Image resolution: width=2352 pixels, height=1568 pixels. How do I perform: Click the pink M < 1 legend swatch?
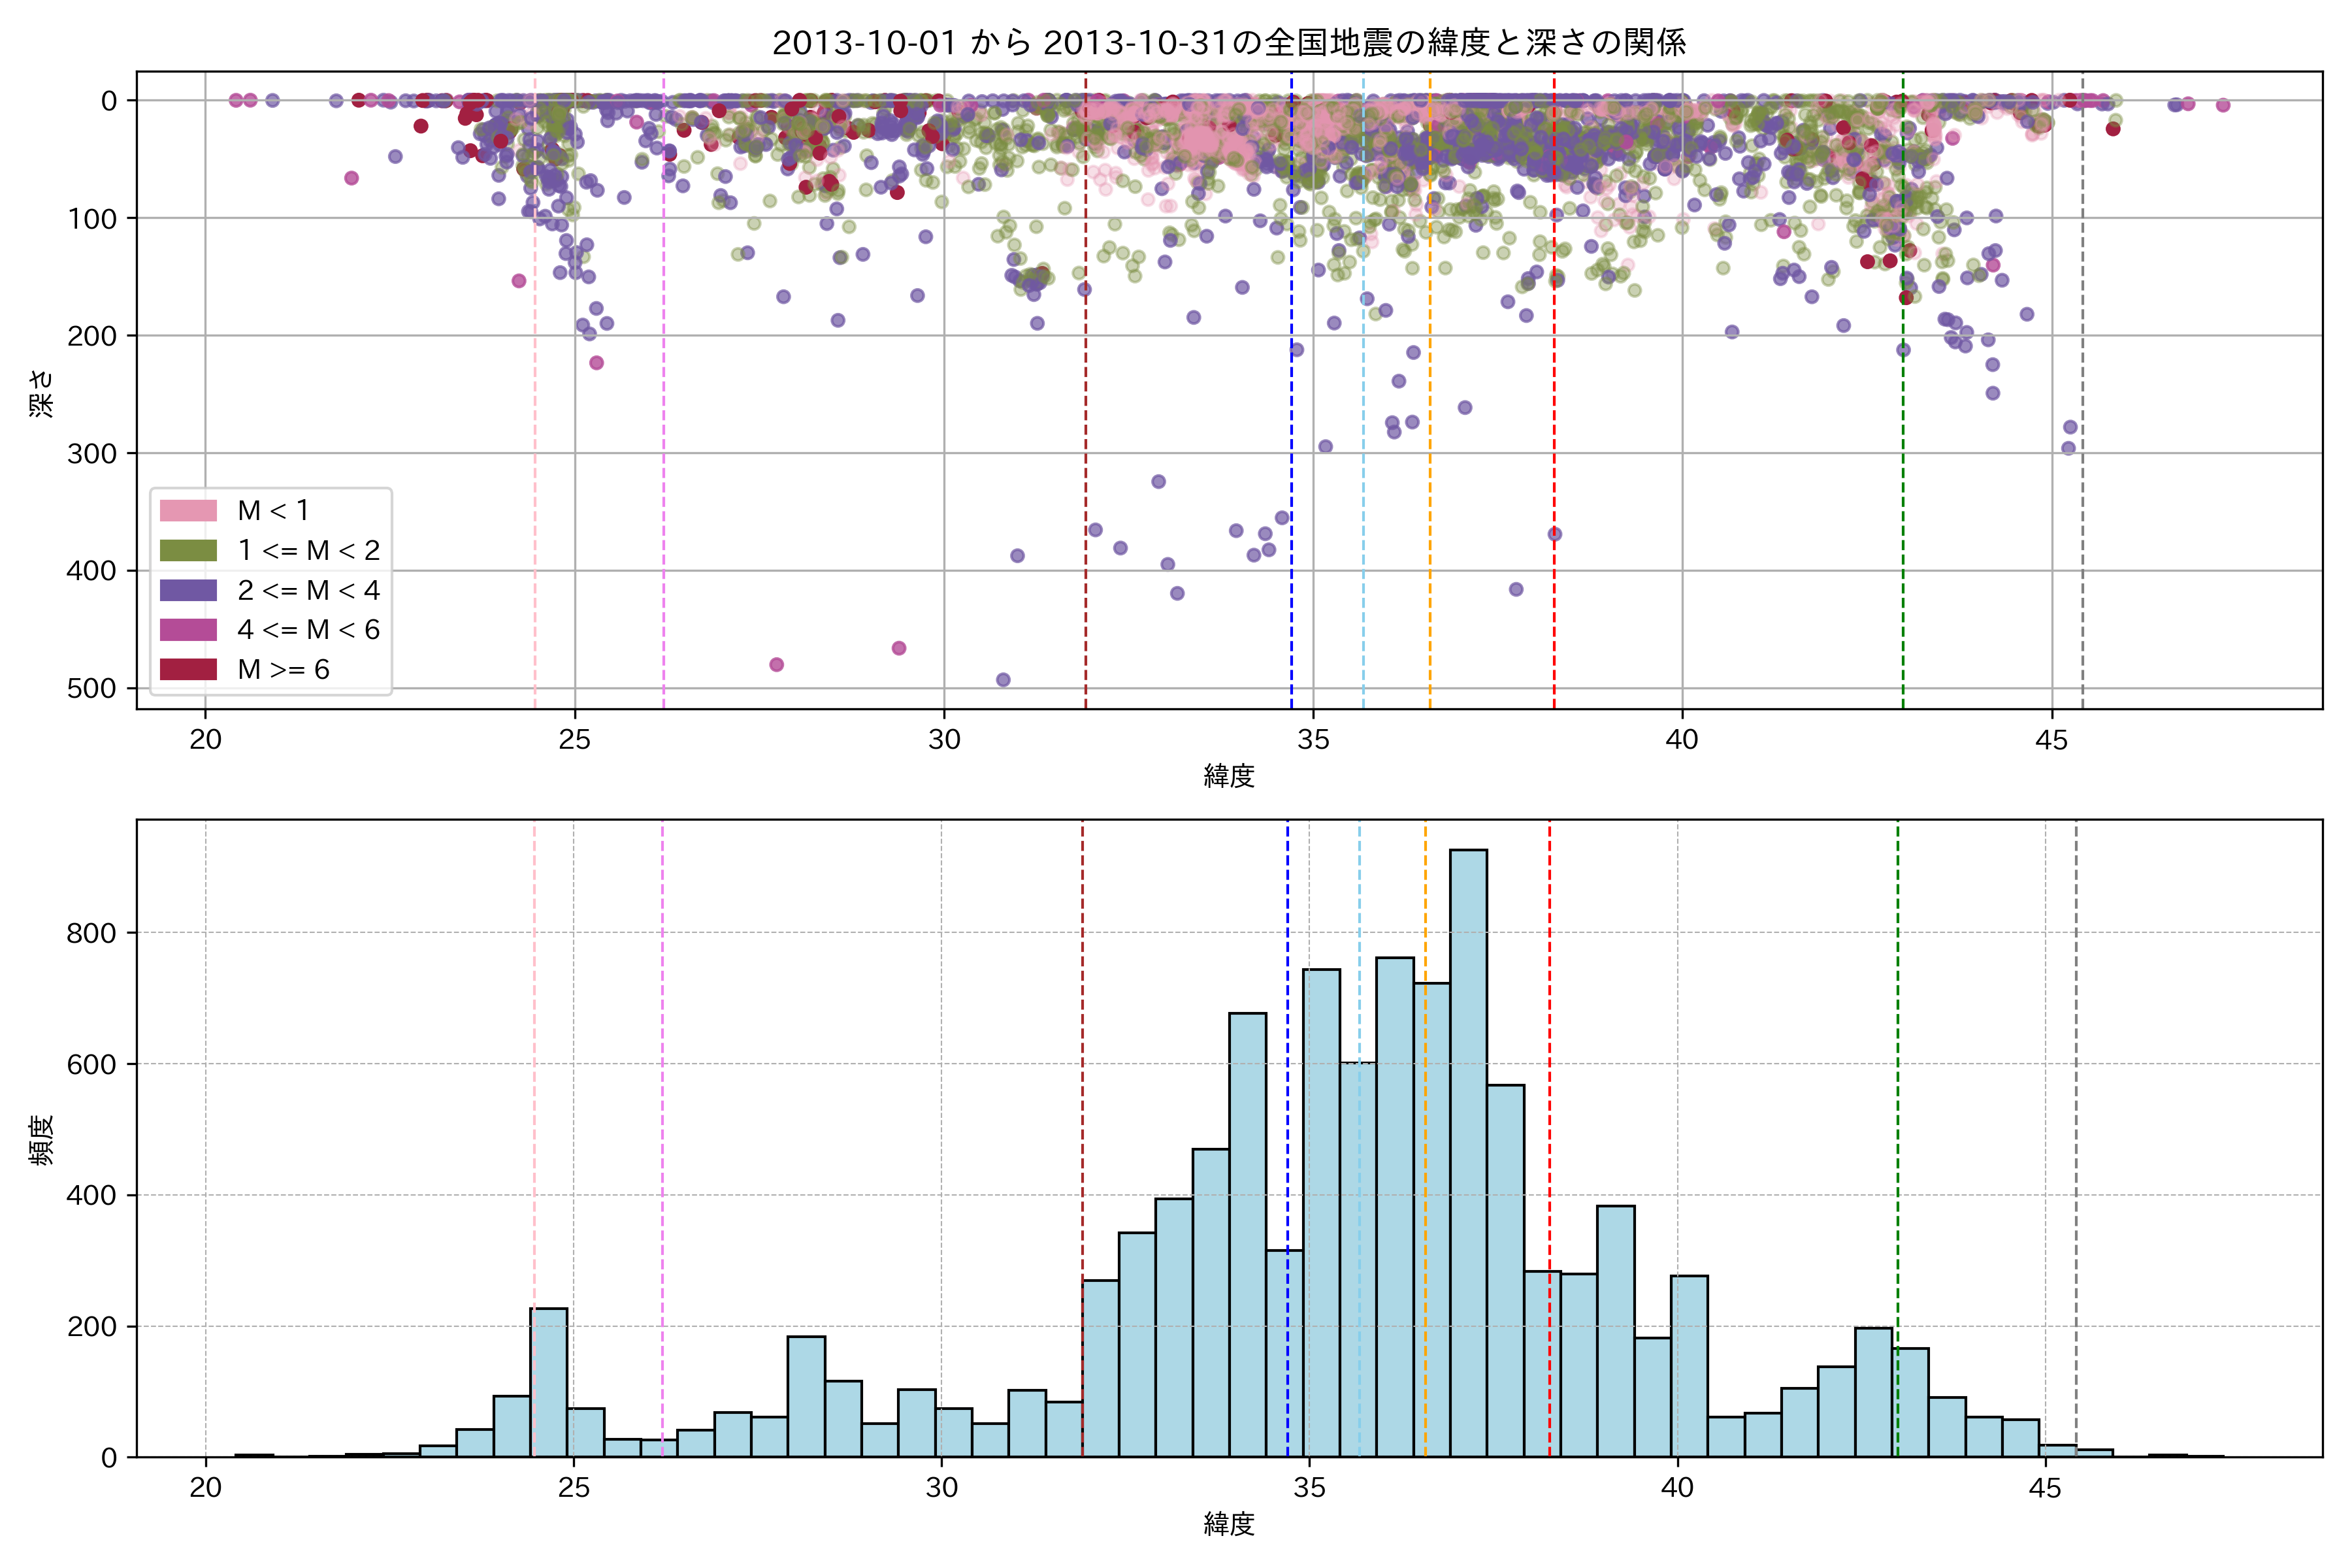188,510
